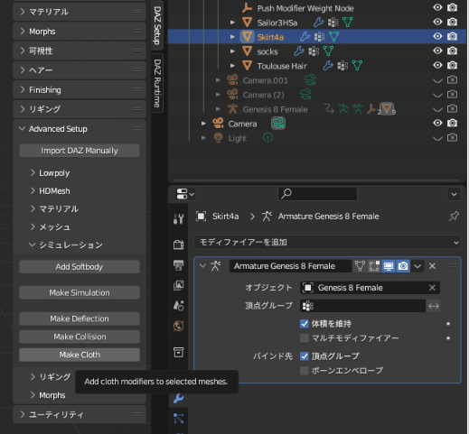Click green camera data icon on Camera row
This screenshot has height=434, width=469.
(x=278, y=124)
